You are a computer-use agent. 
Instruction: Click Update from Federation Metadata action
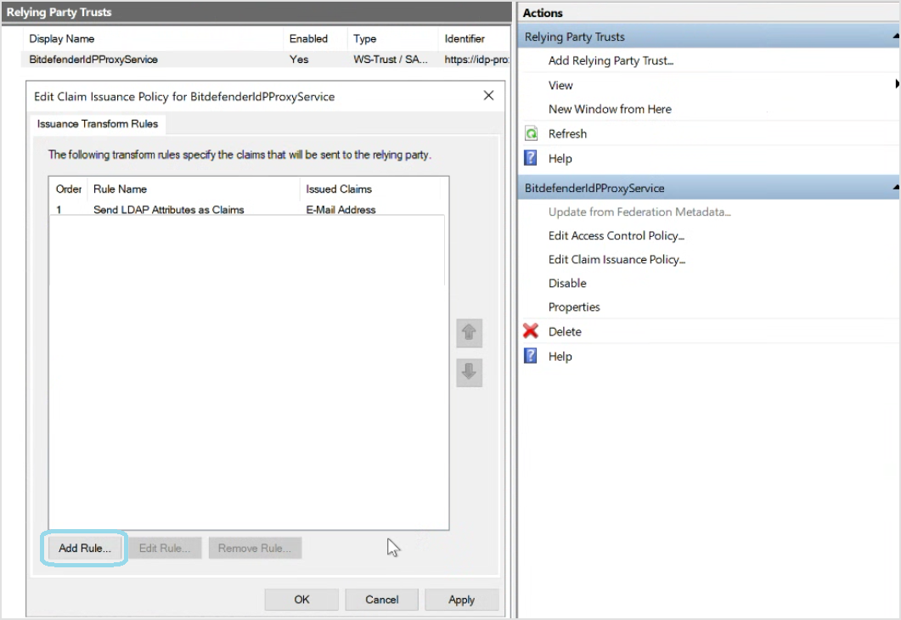pos(639,212)
